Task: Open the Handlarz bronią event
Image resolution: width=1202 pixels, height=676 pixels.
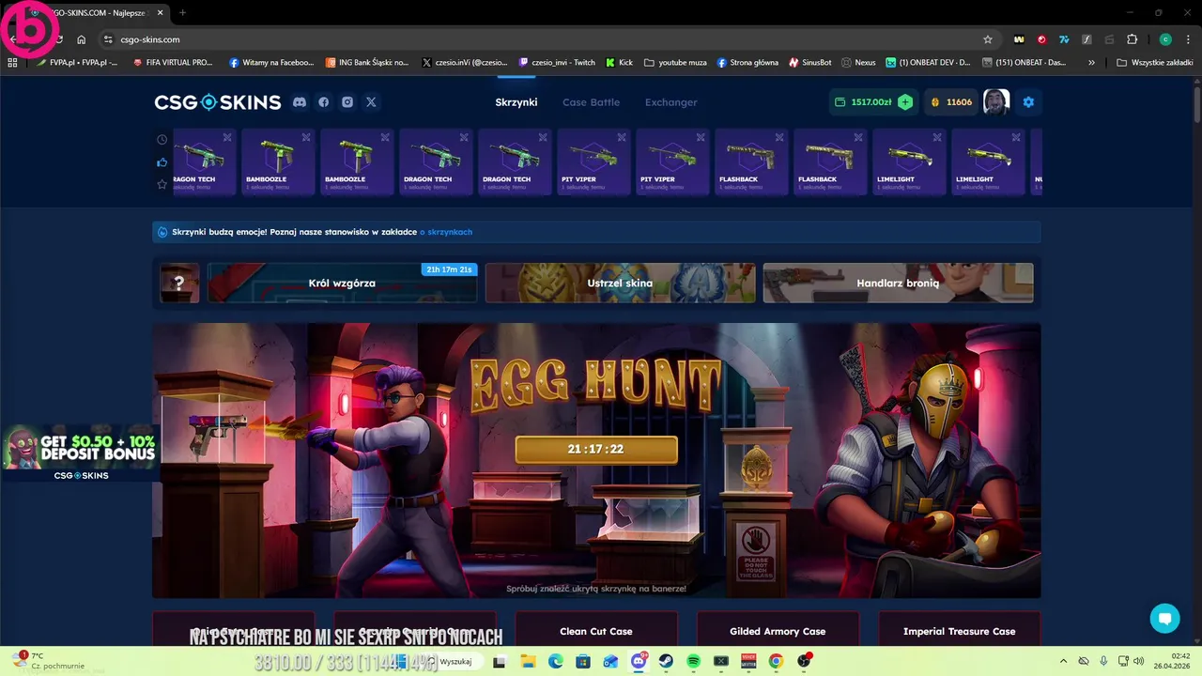Action: pyautogui.click(x=898, y=283)
